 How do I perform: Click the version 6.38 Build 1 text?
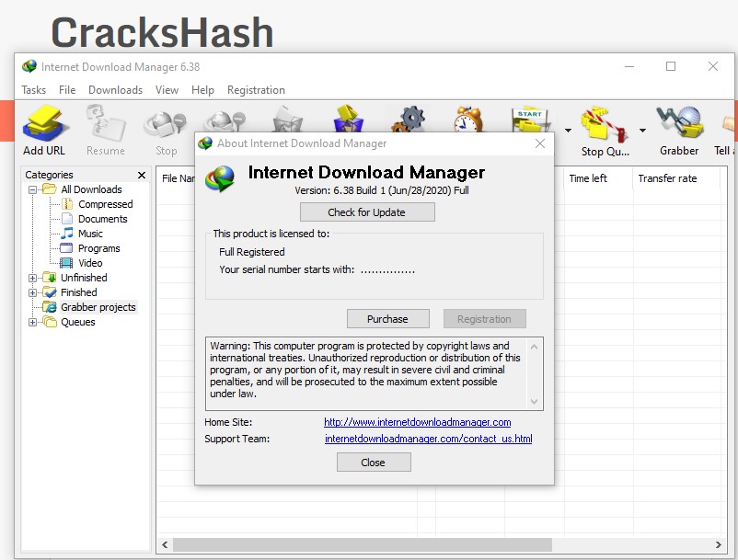point(382,190)
